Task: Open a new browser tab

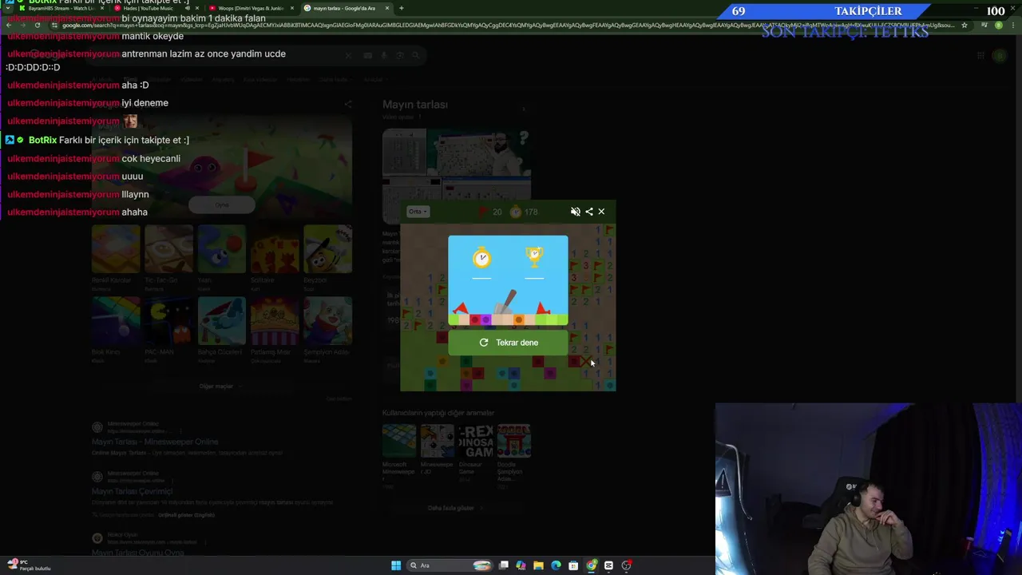Action: (402, 8)
